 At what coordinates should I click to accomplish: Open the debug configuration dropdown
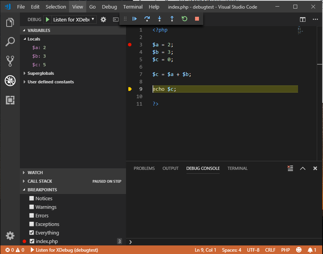(x=74, y=19)
